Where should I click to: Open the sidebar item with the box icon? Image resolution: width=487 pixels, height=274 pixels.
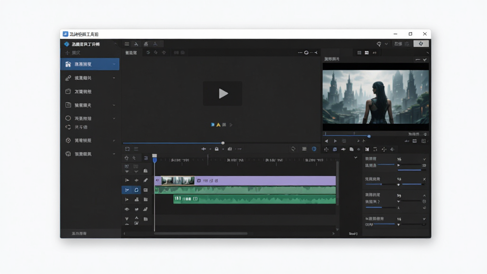tap(90, 92)
